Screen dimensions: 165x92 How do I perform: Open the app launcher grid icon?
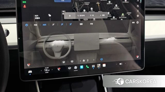(x=99, y=66)
